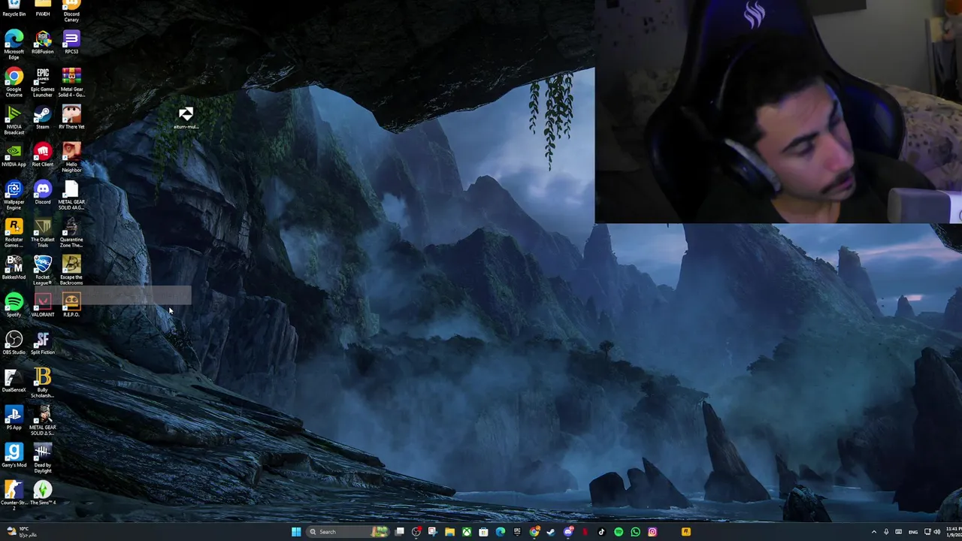
Task: Select the Bully Scholarship game icon
Action: coord(43,382)
